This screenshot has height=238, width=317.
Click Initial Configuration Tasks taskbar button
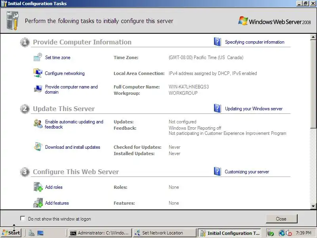229,233
